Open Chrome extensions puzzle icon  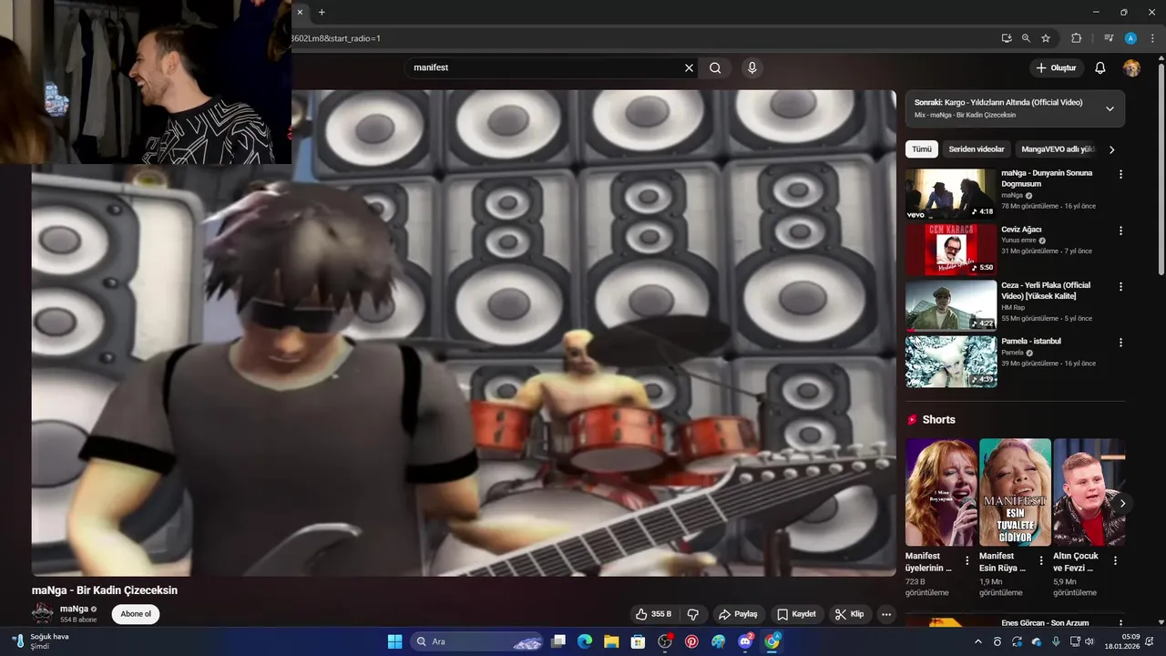[1076, 38]
